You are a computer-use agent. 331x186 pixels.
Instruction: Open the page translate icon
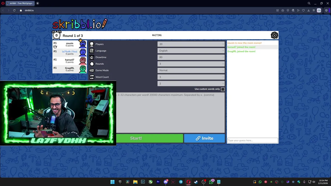point(293,10)
